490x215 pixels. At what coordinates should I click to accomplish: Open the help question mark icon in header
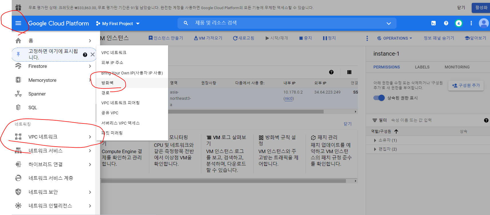tap(446, 23)
